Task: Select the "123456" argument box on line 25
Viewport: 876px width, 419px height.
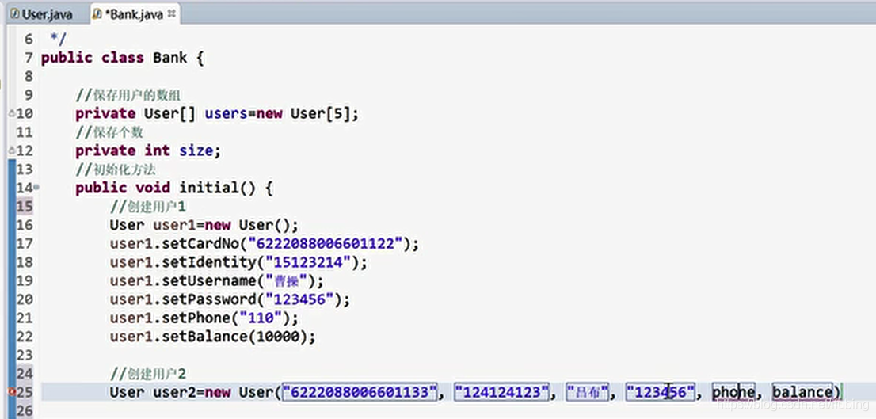Action: 661,392
